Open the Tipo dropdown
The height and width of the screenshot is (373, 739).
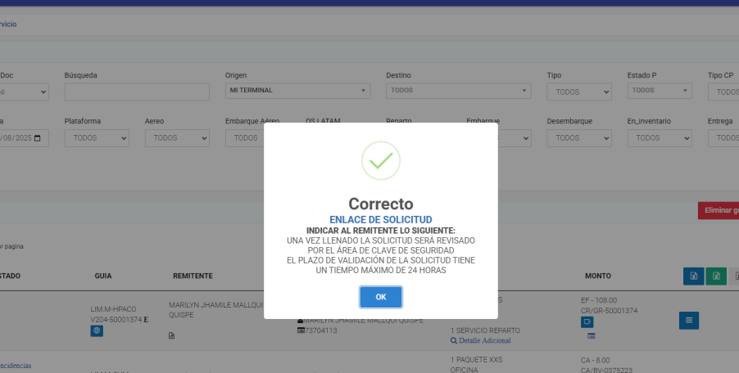click(578, 92)
